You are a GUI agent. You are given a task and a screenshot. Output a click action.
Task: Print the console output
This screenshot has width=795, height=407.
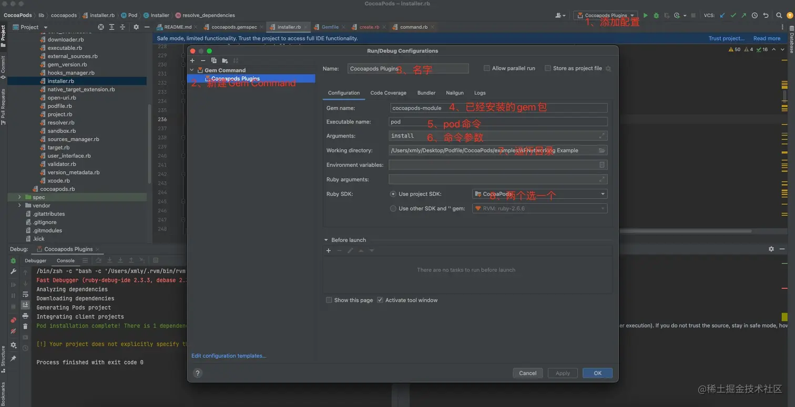[x=25, y=316]
